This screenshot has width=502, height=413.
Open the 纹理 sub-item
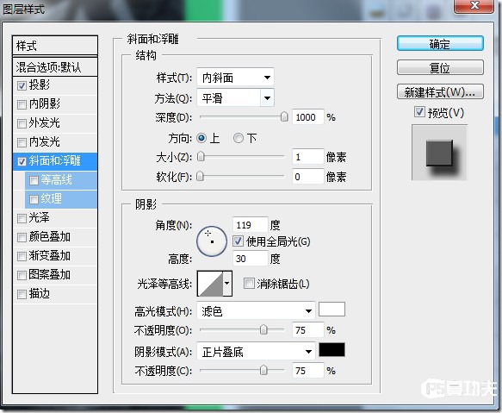click(x=51, y=199)
